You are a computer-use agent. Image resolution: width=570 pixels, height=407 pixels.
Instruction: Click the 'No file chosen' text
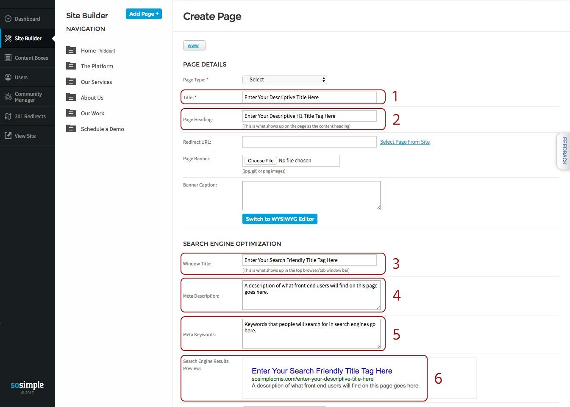295,161
